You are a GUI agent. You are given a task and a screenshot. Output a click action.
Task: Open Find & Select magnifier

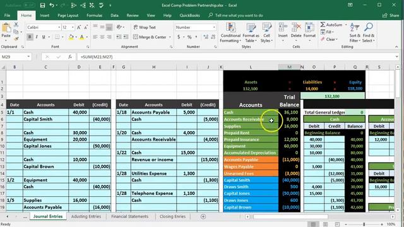pos(369,33)
